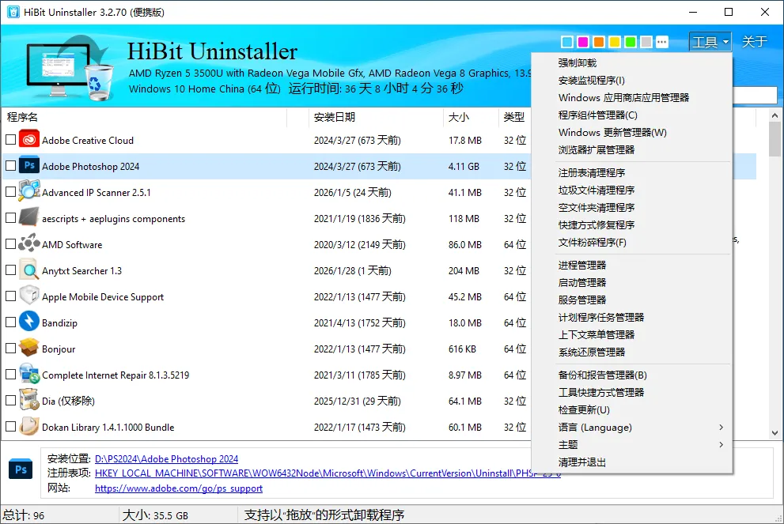The image size is (784, 524).
Task: Open 安装监视程序(I) menu entry
Action: tap(632, 81)
